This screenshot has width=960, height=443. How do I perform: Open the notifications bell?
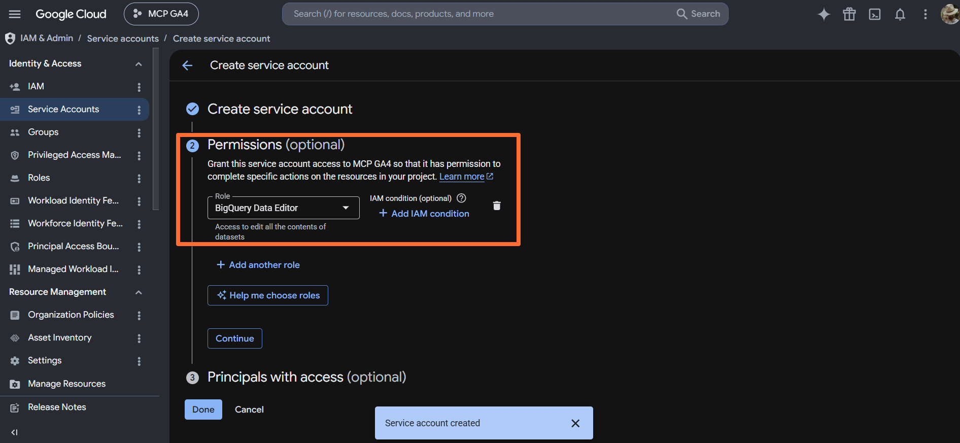(x=900, y=14)
